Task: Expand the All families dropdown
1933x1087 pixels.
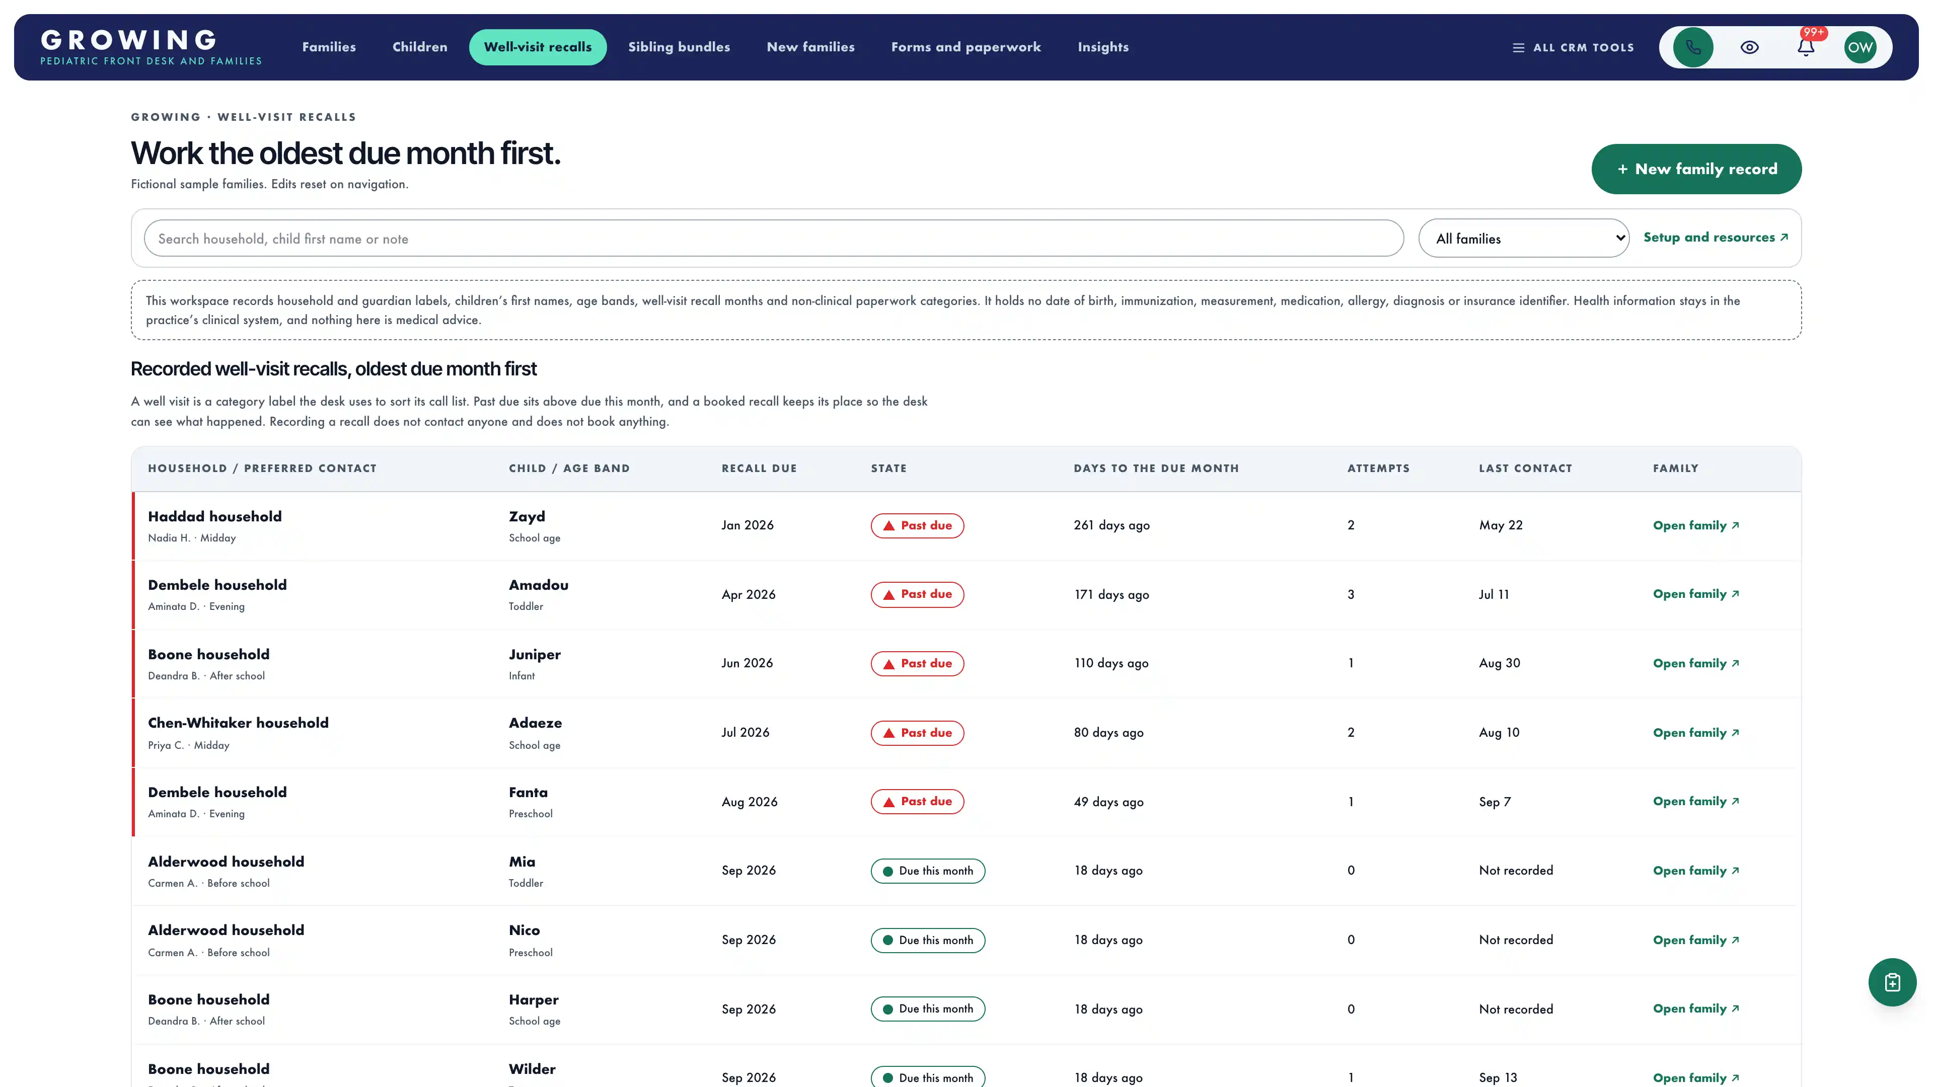Action: (1523, 239)
